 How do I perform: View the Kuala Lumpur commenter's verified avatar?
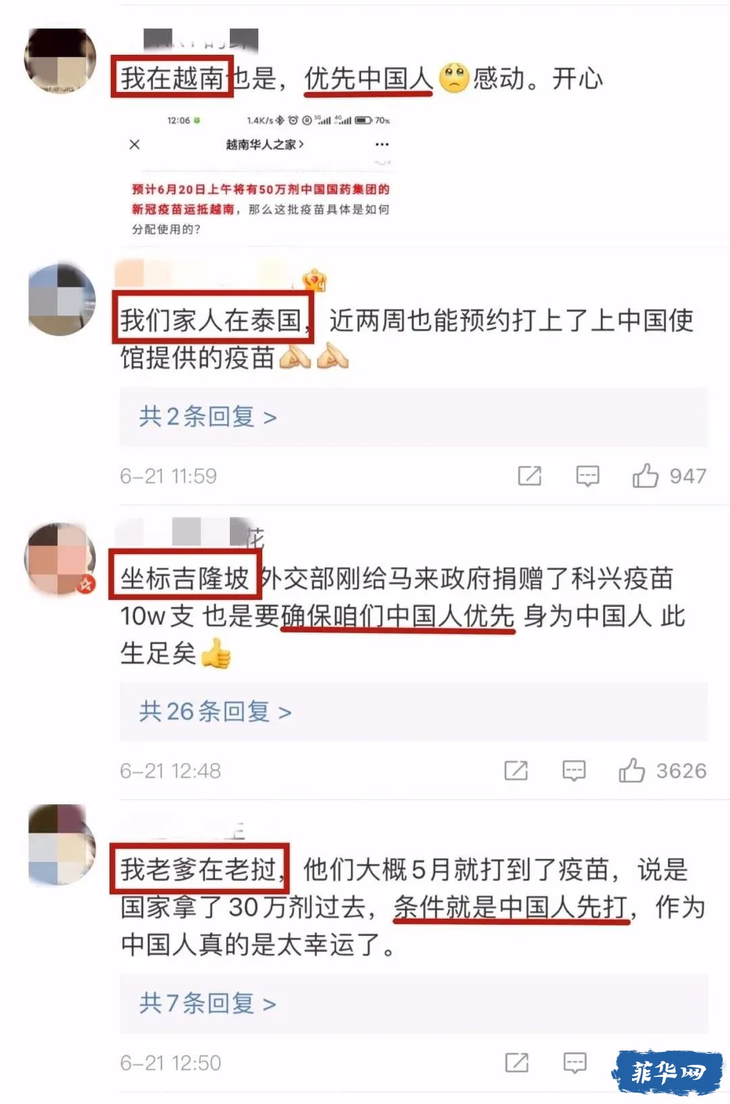tap(59, 558)
